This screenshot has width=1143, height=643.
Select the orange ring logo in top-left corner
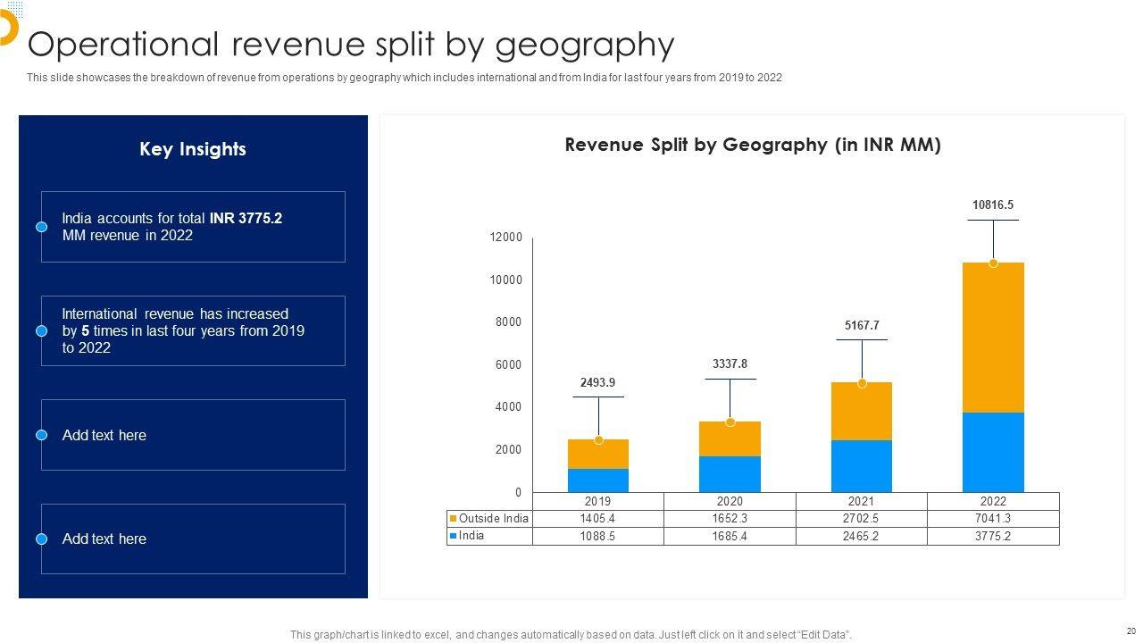pos(7,28)
